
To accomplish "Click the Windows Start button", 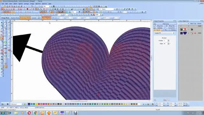I will (3, 113).
